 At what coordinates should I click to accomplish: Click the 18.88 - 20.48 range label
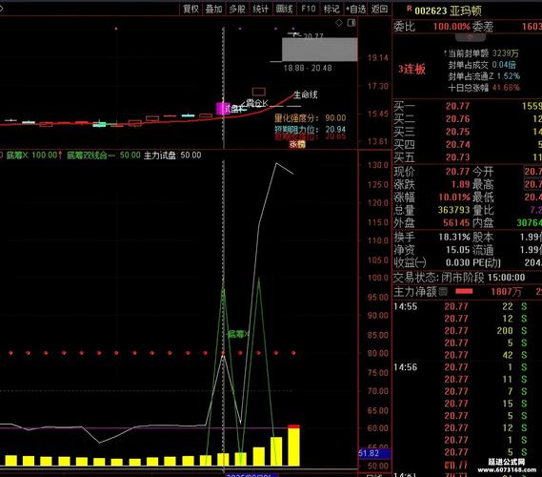(308, 68)
